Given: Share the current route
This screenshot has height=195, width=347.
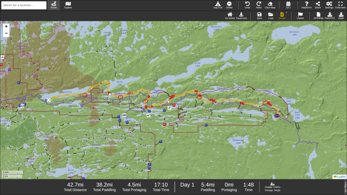Looking at the screenshot, I should pos(318,5).
